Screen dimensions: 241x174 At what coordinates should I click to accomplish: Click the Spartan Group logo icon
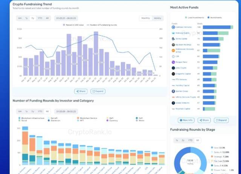tap(173, 91)
